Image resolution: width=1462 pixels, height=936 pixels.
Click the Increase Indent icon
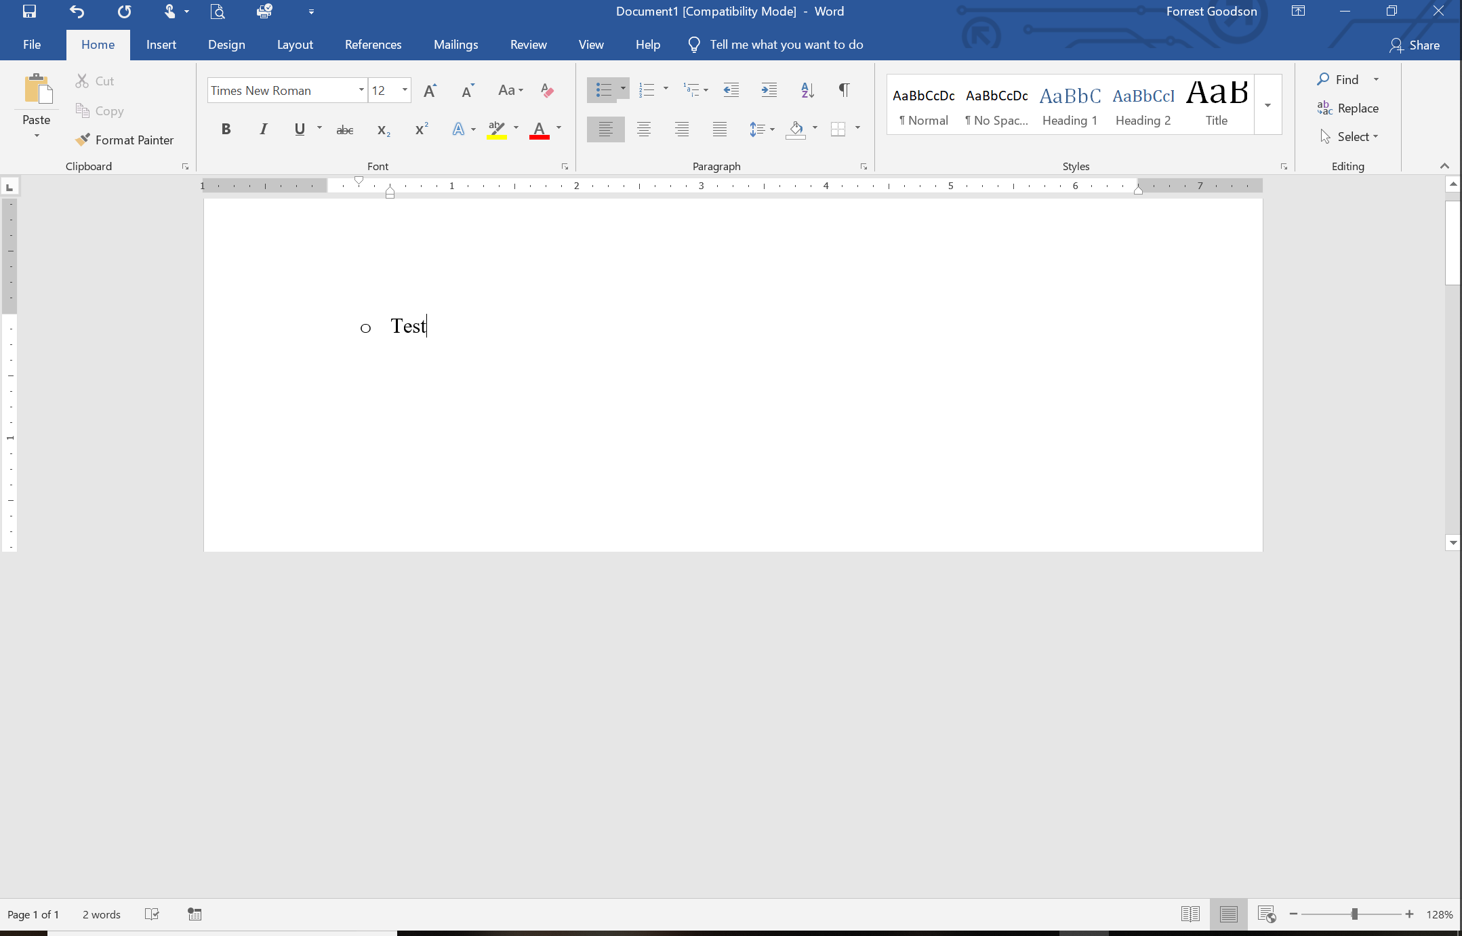[769, 90]
